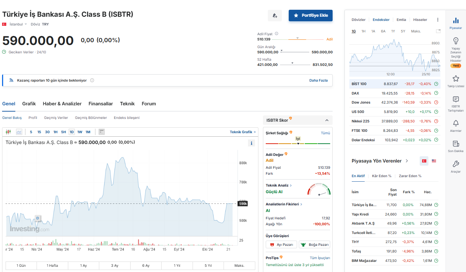
Task: Select the 5Y range in market widget
Action: tap(403, 31)
